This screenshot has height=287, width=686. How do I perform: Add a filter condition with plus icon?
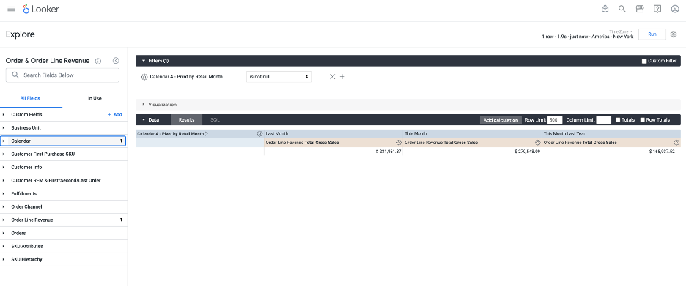pyautogui.click(x=342, y=76)
